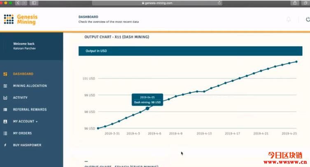Click the 'Kaloian Parchev' user name
The width and height of the screenshot is (310, 167).
coord(25,48)
